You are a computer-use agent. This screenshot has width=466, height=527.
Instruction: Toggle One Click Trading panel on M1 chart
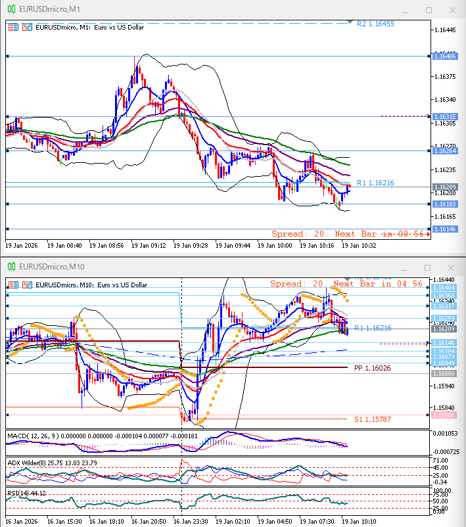pos(13,28)
